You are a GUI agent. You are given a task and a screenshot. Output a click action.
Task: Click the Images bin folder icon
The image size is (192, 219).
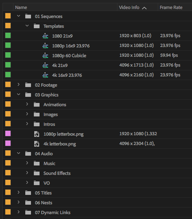click(x=37, y=114)
